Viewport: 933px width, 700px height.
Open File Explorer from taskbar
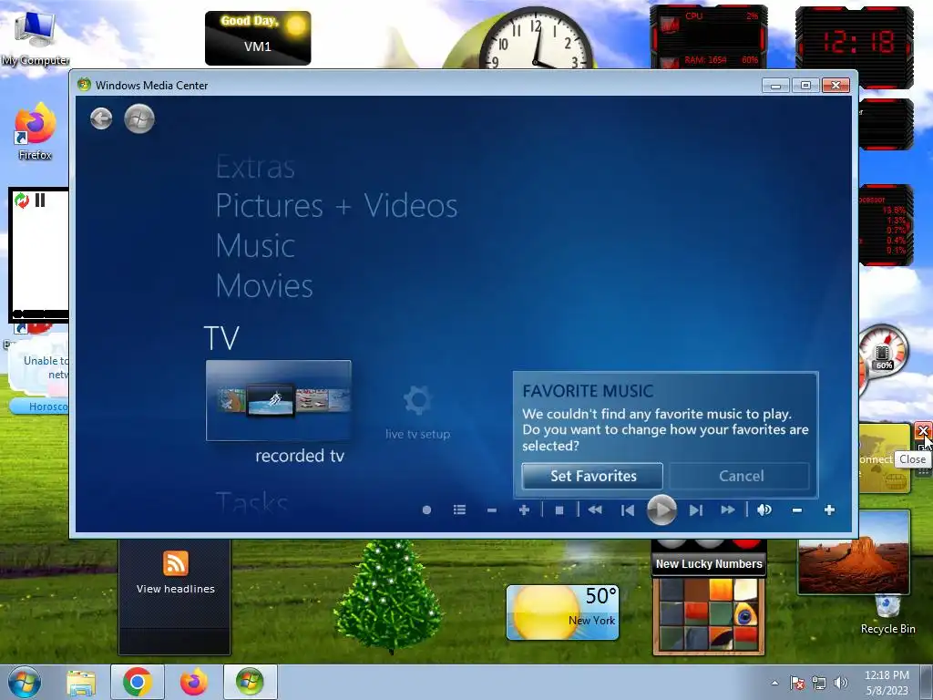click(81, 683)
